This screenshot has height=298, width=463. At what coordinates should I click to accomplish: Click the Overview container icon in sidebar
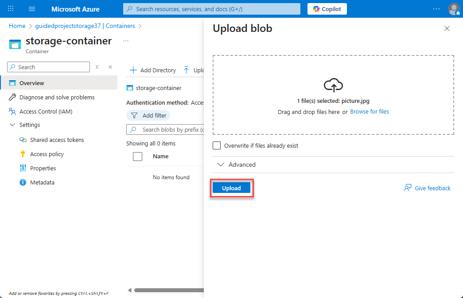coord(12,83)
